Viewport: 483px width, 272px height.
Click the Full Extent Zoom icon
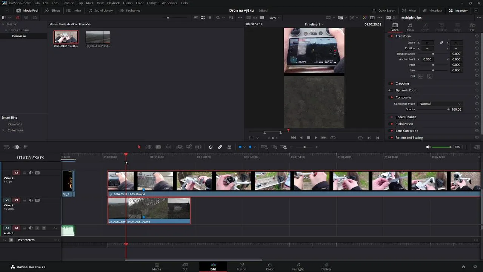coord(265,147)
